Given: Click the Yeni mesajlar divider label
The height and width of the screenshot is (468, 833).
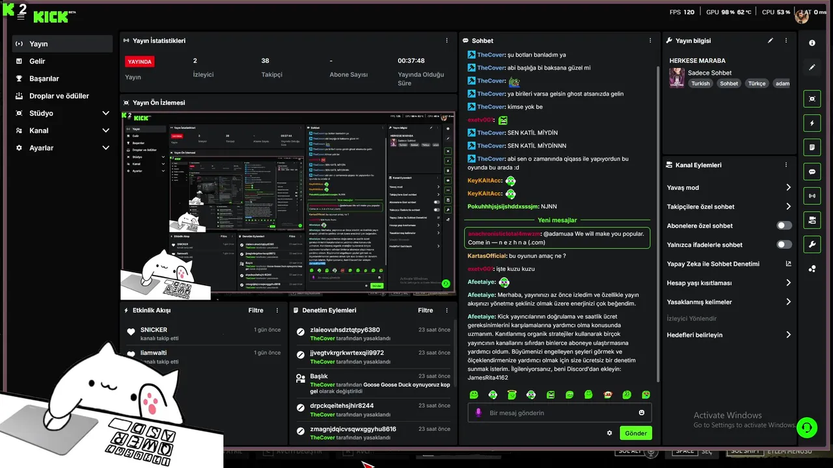Looking at the screenshot, I should pyautogui.click(x=557, y=220).
